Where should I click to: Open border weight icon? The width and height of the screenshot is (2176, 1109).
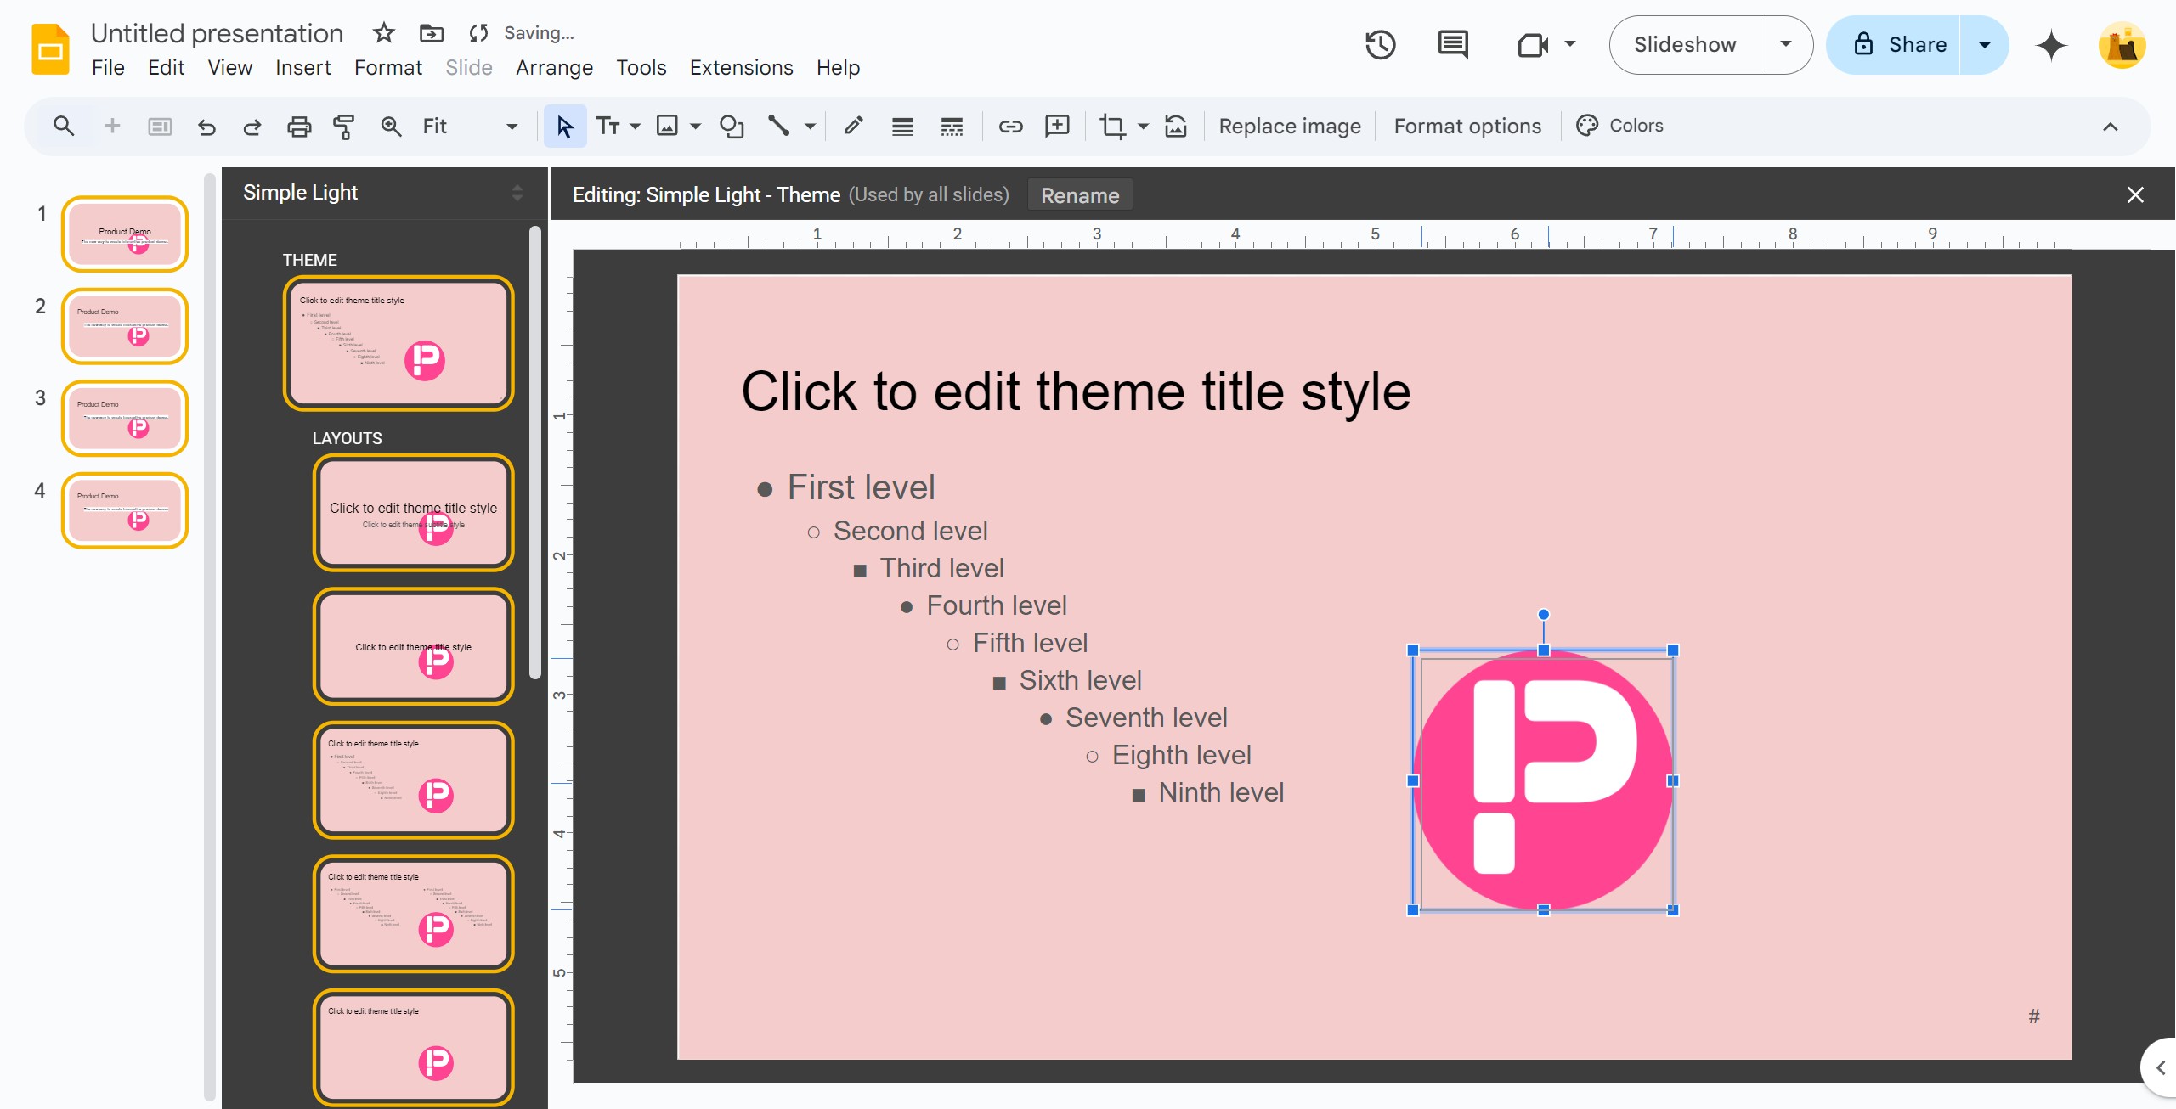tap(902, 126)
